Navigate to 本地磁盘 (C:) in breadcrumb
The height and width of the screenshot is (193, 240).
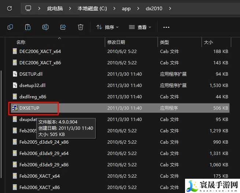click(x=92, y=8)
